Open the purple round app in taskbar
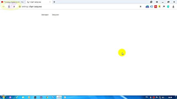 (10, 97)
